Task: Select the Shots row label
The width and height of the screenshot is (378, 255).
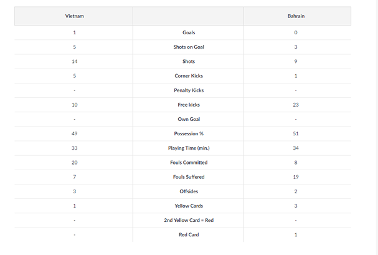Action: [x=188, y=61]
